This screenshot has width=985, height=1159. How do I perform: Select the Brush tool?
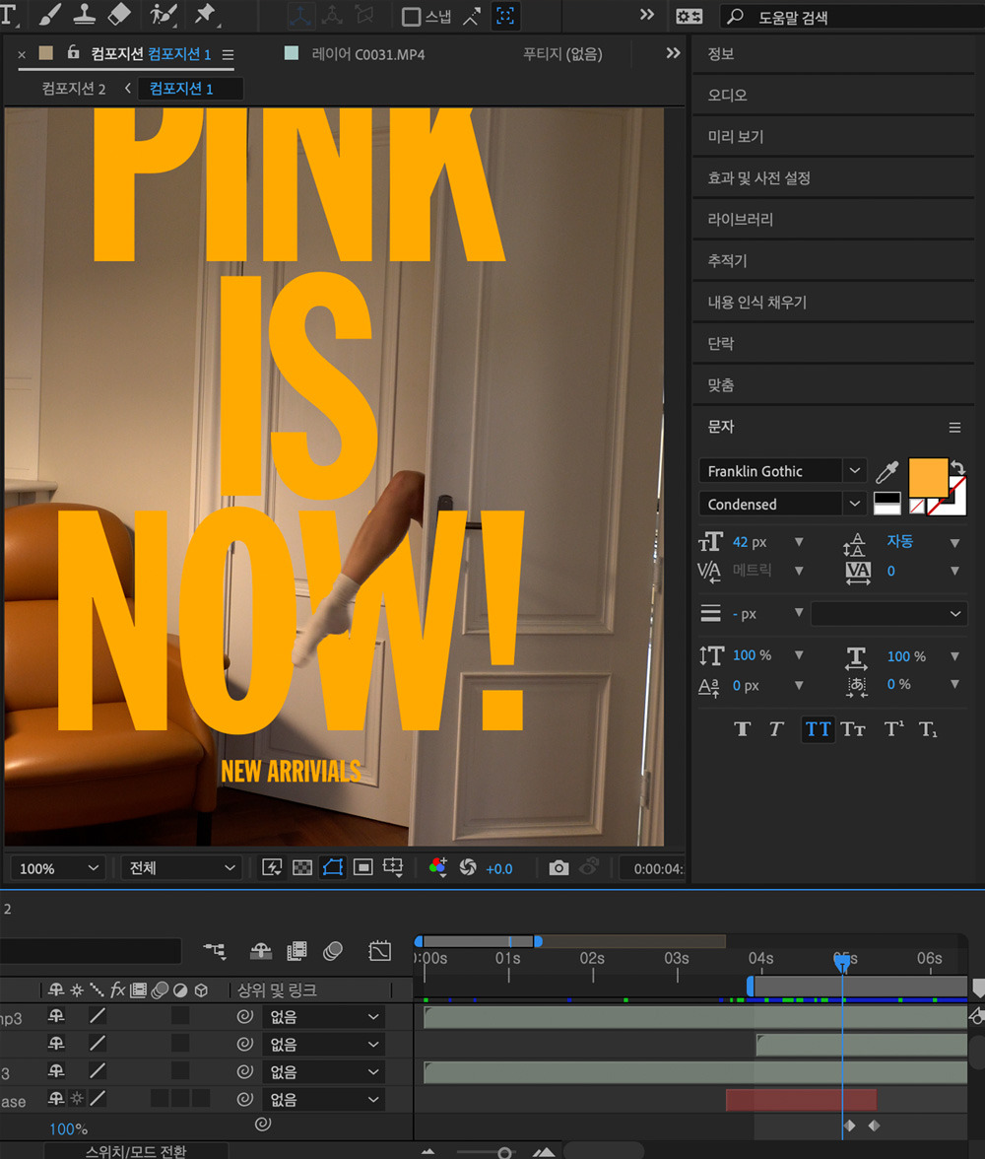(49, 14)
